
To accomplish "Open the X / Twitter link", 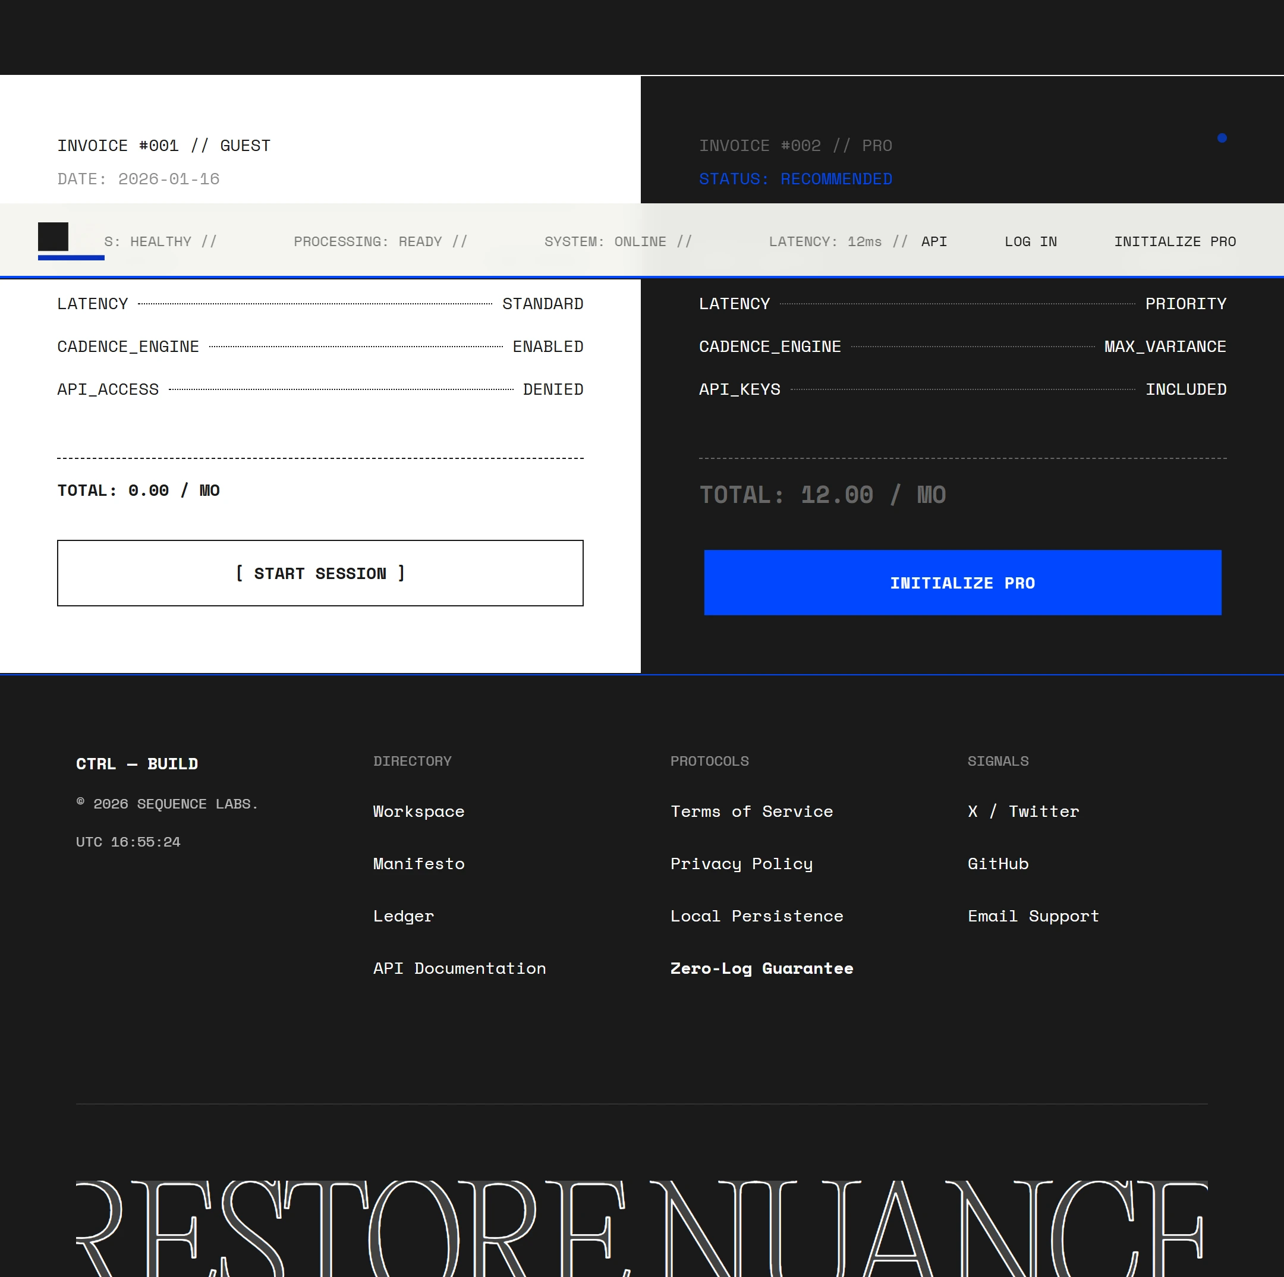I will pos(1023,812).
